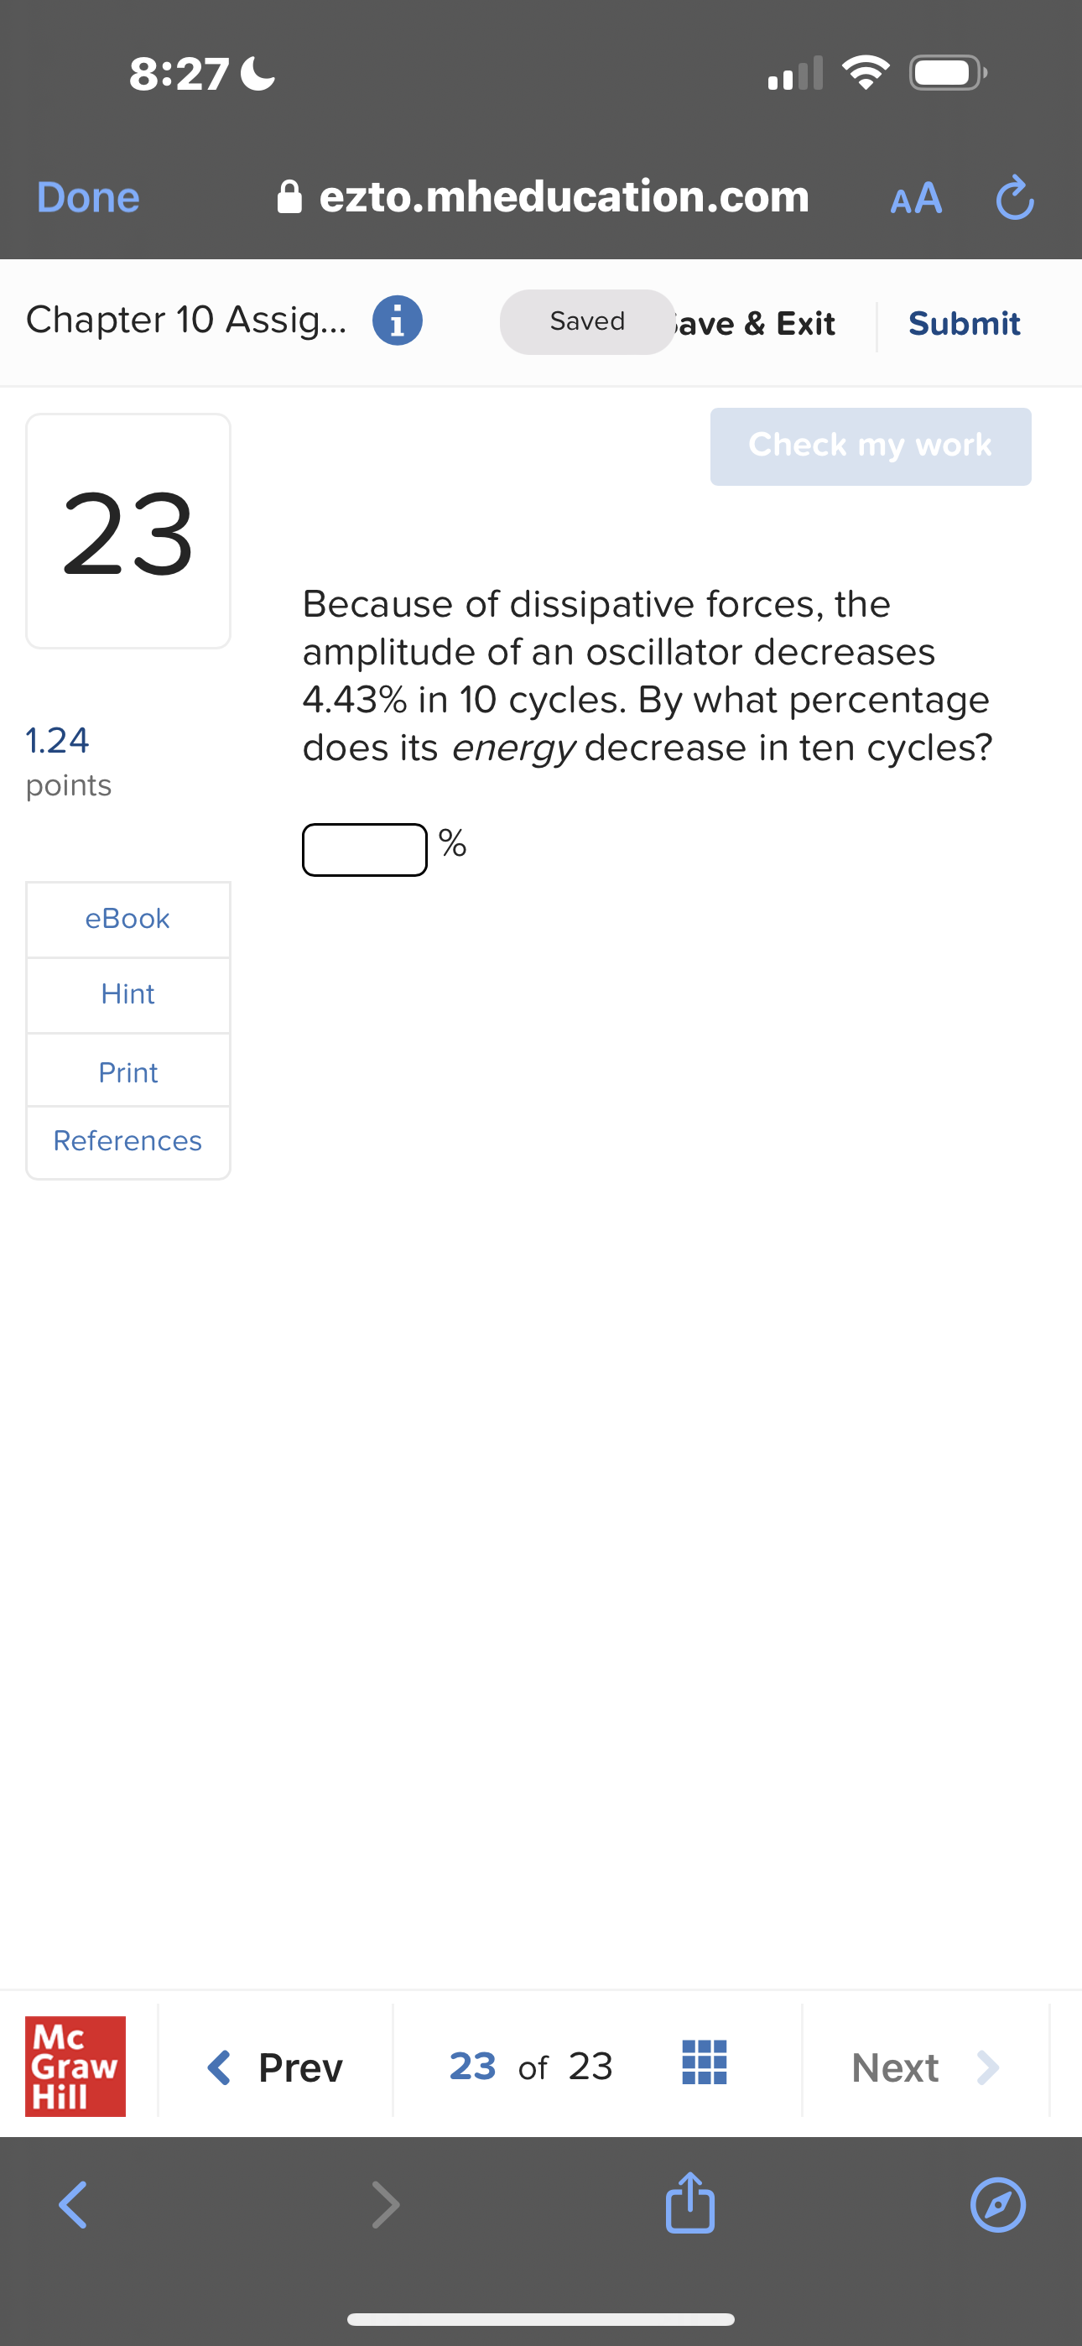Viewport: 1082px width, 2346px height.
Task: Open the References panel
Action: [127, 1140]
